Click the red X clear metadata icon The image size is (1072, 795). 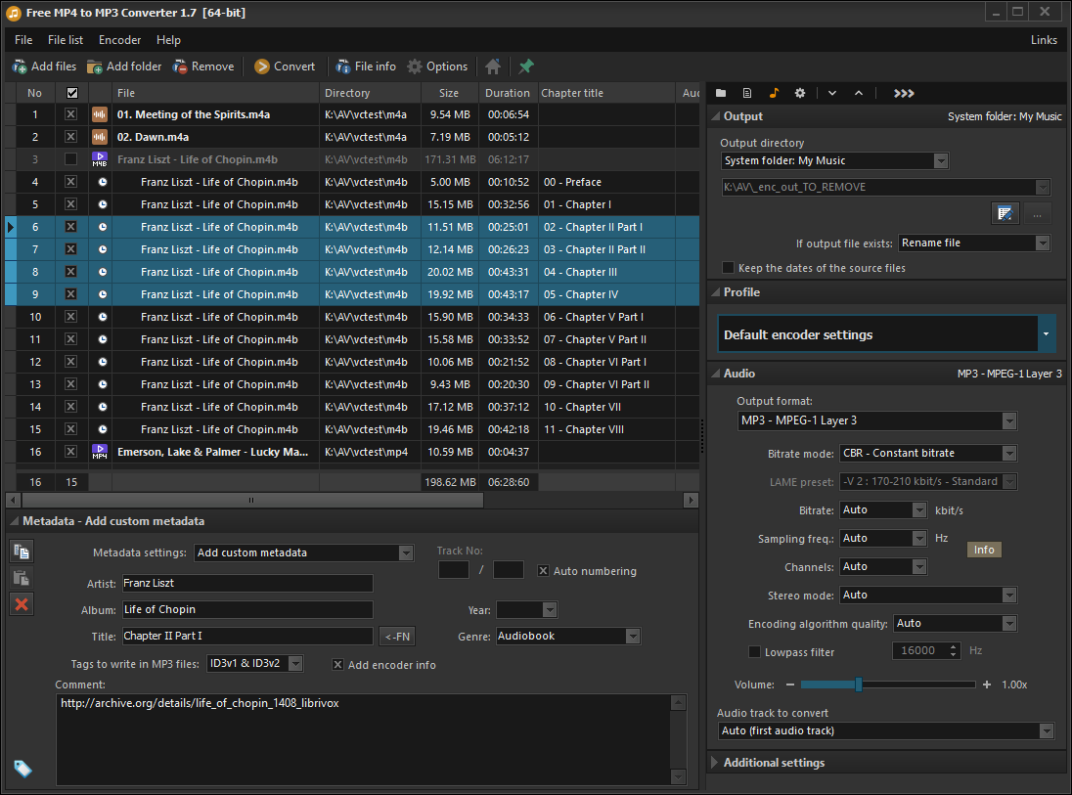(x=22, y=604)
